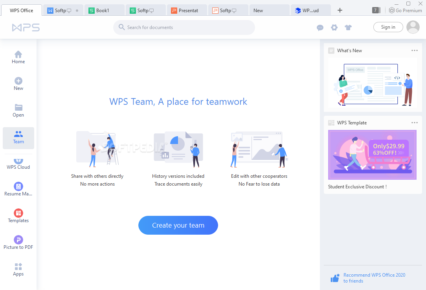This screenshot has width=426, height=290.
Task: Click the What's New panel icon
Action: coord(331,51)
